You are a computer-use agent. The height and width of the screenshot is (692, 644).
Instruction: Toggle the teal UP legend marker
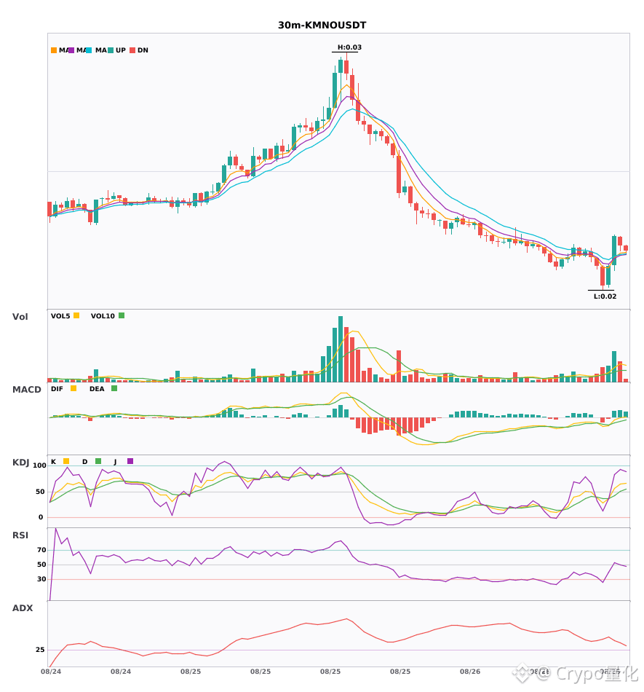(x=111, y=50)
